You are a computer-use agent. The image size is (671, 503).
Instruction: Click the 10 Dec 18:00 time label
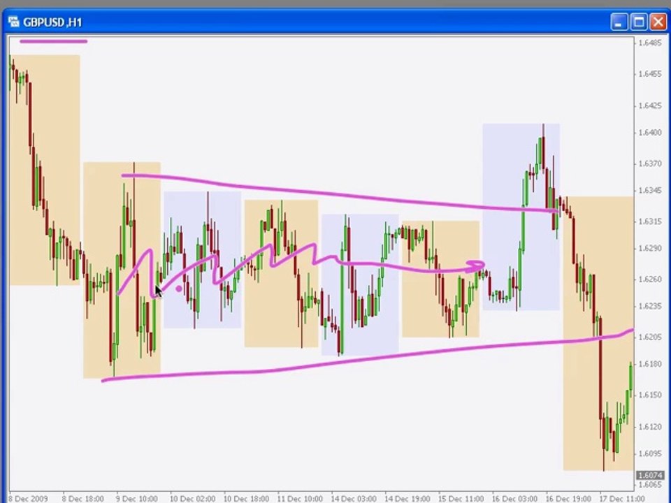pyautogui.click(x=246, y=499)
